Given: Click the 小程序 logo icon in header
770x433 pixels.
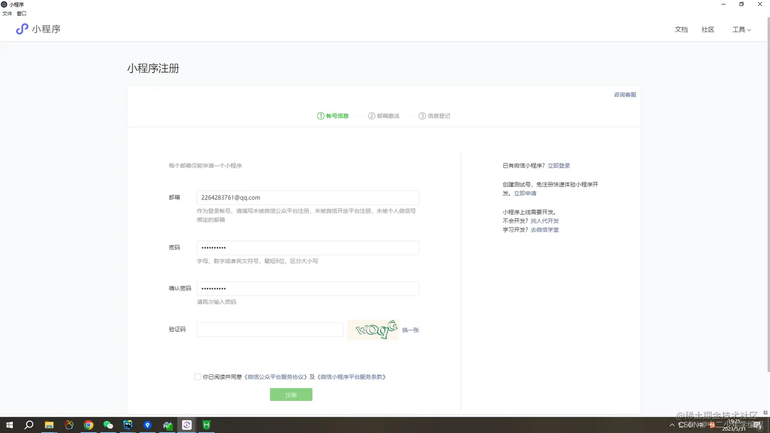Looking at the screenshot, I should tap(22, 29).
